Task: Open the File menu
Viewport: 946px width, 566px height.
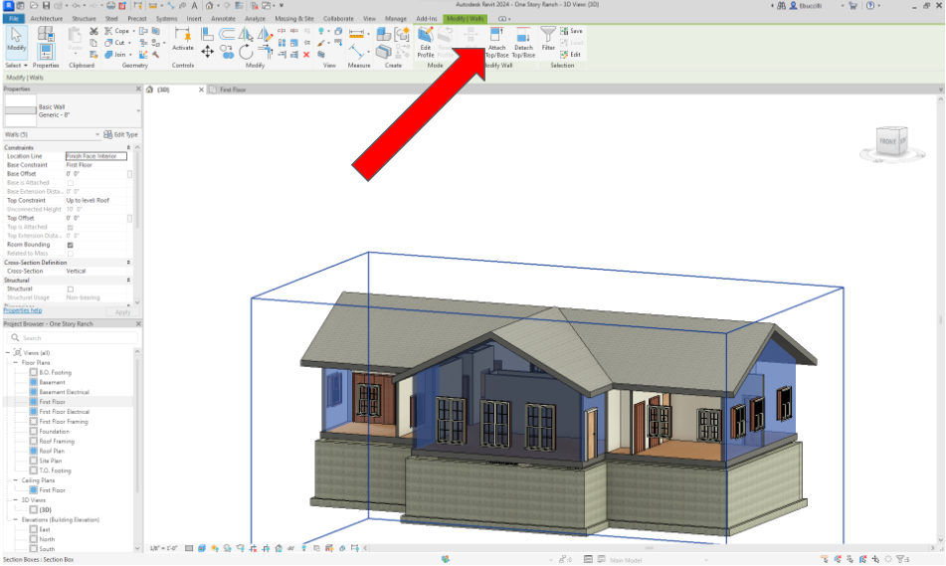Action: [x=13, y=19]
